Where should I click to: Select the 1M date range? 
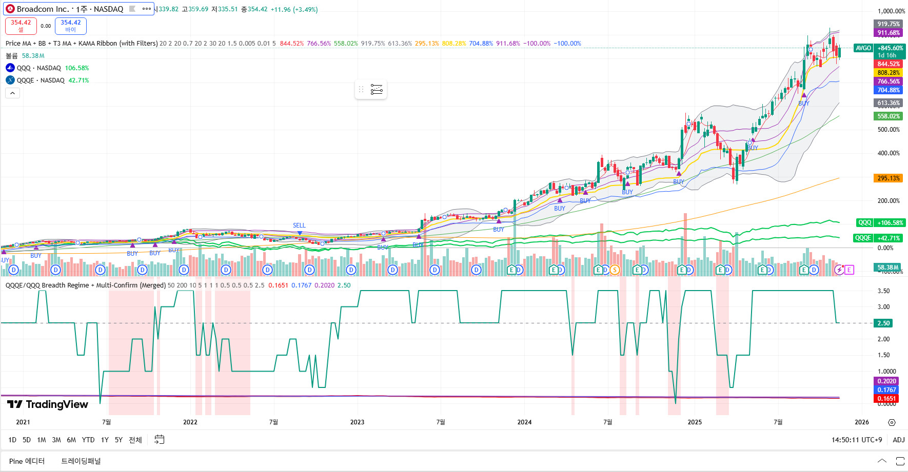click(x=42, y=440)
